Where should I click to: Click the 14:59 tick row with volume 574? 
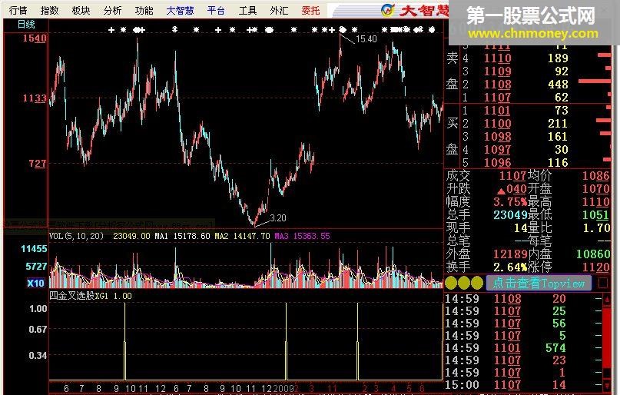click(x=522, y=348)
